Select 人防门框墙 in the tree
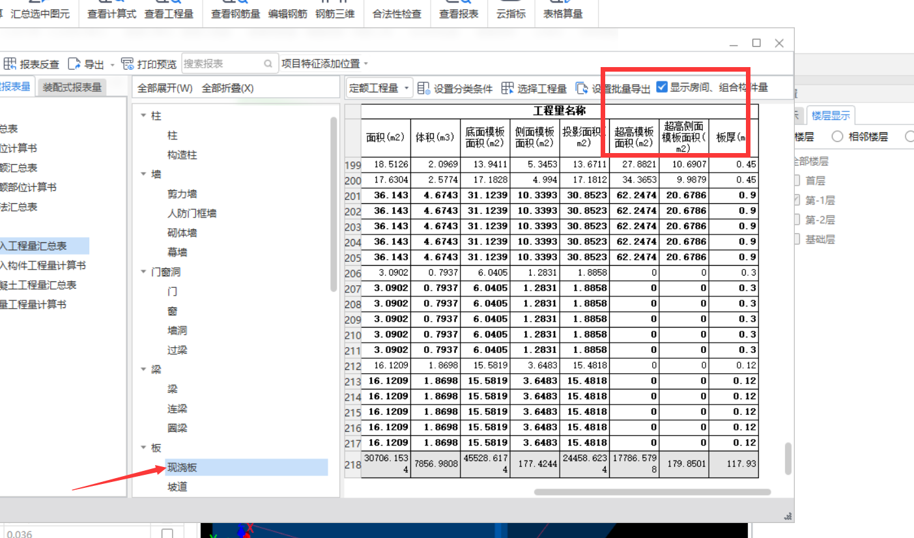This screenshot has height=538, width=914. (192, 214)
